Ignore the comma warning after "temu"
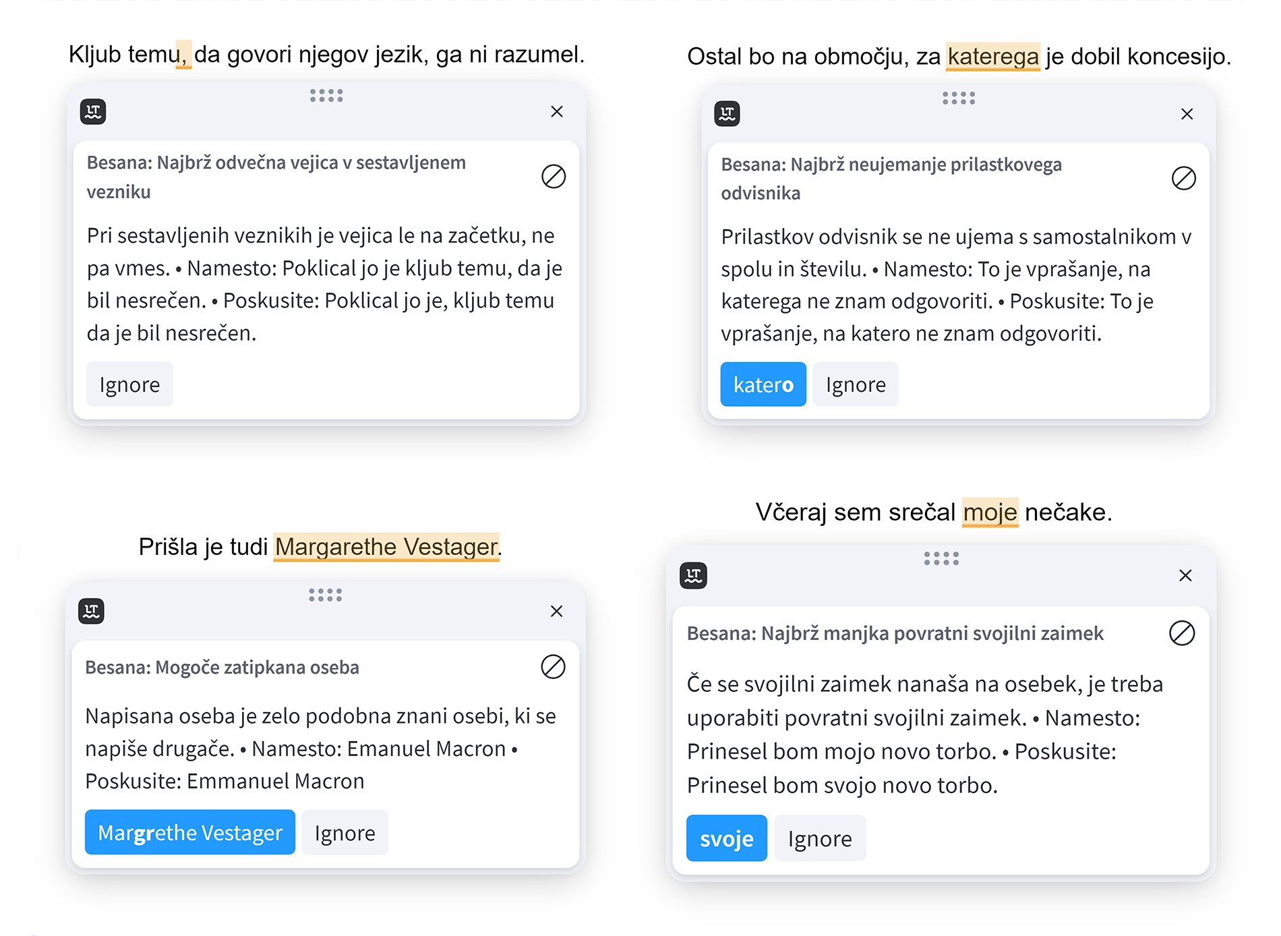 (129, 384)
